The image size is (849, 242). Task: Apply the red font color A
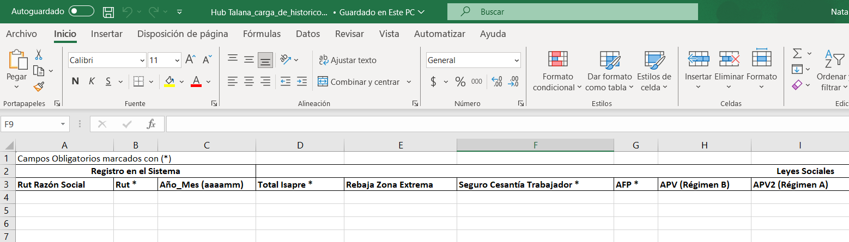pyautogui.click(x=197, y=82)
